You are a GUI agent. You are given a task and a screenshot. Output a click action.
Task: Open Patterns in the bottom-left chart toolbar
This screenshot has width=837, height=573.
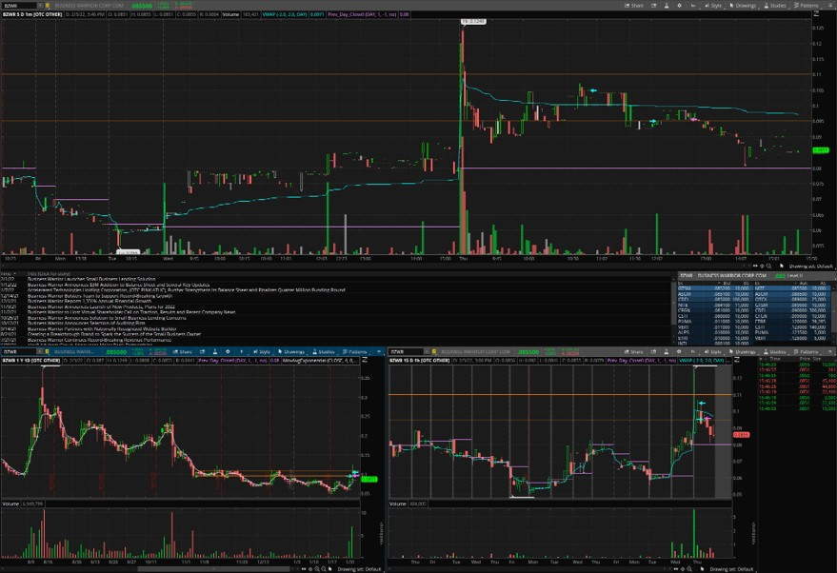point(355,352)
